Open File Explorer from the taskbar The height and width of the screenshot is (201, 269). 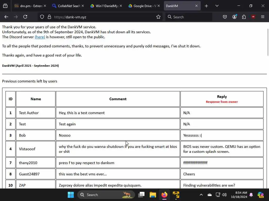tap(153, 195)
